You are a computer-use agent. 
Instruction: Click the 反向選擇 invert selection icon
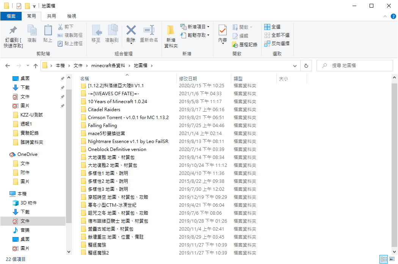click(267, 44)
